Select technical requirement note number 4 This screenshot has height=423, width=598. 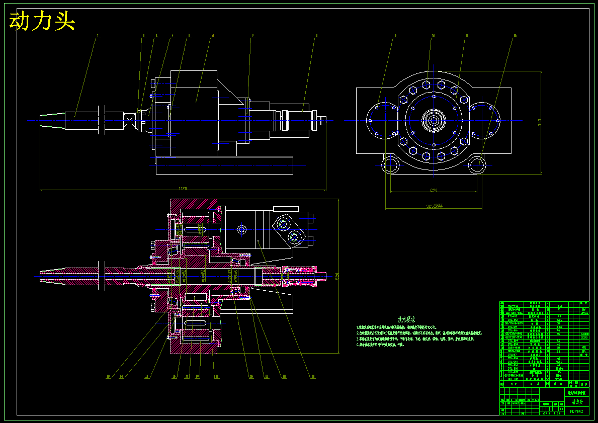click(380, 345)
